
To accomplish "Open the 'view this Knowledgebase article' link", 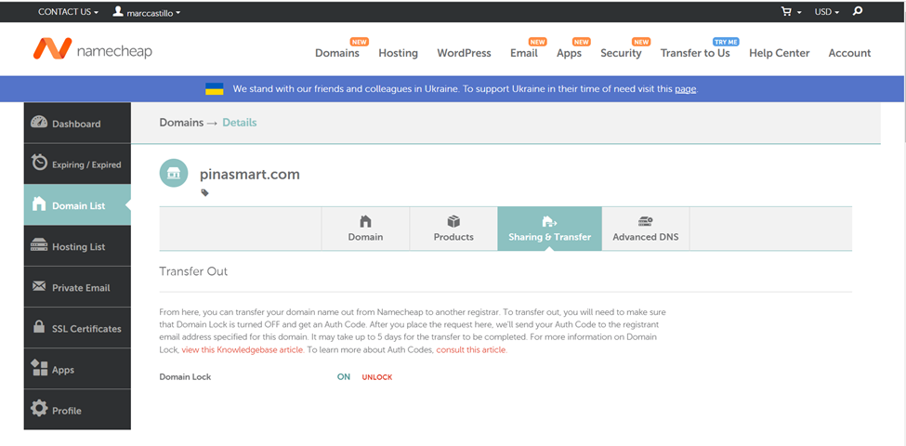I will pyautogui.click(x=243, y=350).
